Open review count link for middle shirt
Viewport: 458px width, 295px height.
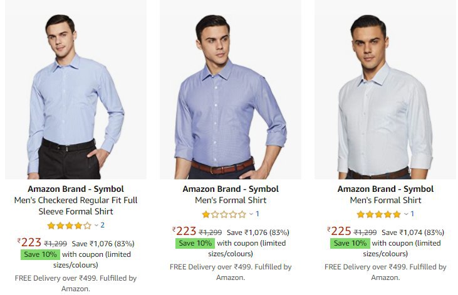pos(258,214)
